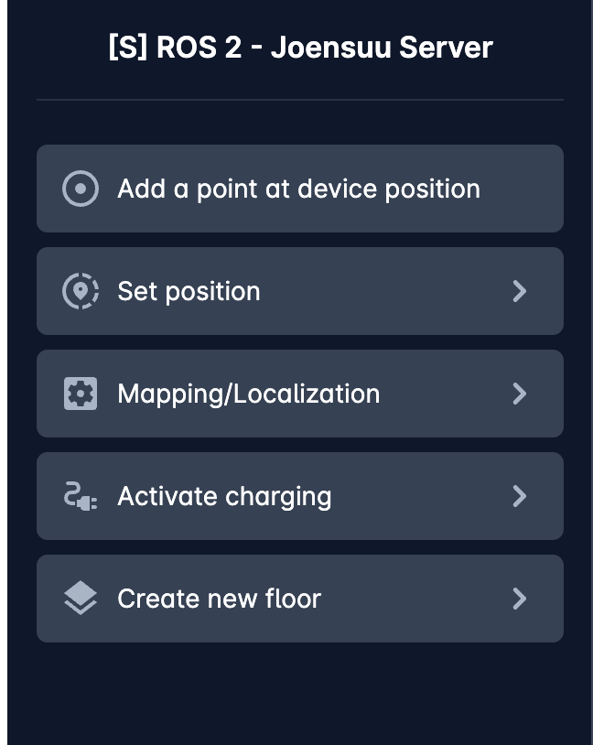Click empty panel area below Create new floor
The width and height of the screenshot is (593, 745).
[300, 694]
